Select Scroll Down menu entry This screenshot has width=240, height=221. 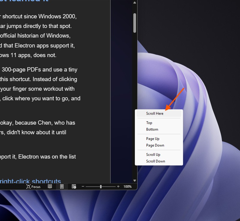point(159,161)
